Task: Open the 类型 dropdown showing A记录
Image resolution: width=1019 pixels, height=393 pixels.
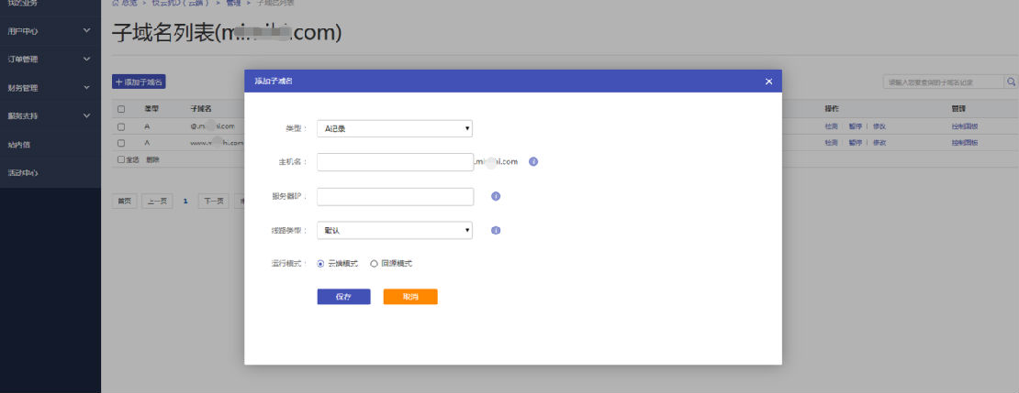Action: point(395,128)
